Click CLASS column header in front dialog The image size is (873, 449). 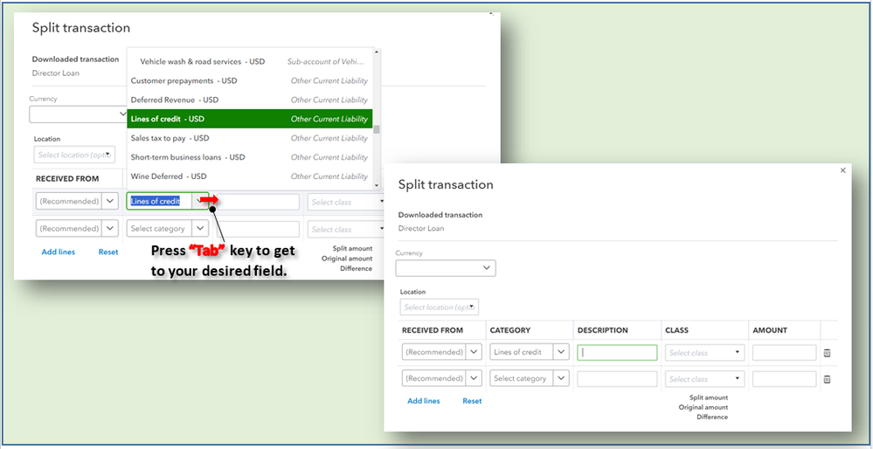click(676, 330)
